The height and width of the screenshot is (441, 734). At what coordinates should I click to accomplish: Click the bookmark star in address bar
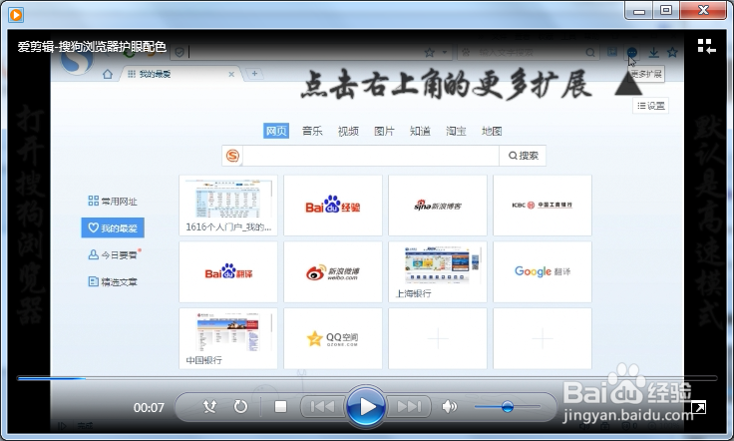tap(429, 53)
